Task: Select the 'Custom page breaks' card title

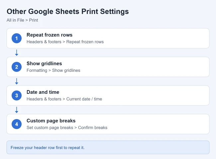Action: [x=51, y=121]
